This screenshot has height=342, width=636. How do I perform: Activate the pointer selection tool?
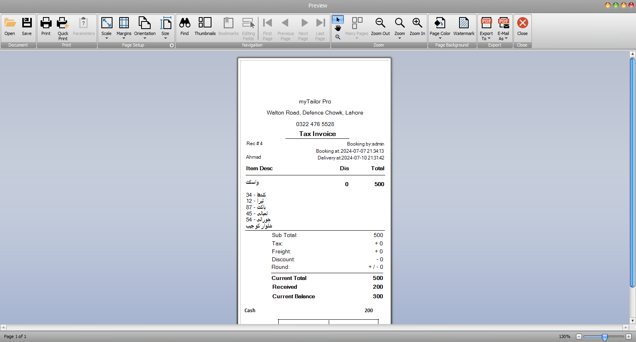tap(338, 19)
